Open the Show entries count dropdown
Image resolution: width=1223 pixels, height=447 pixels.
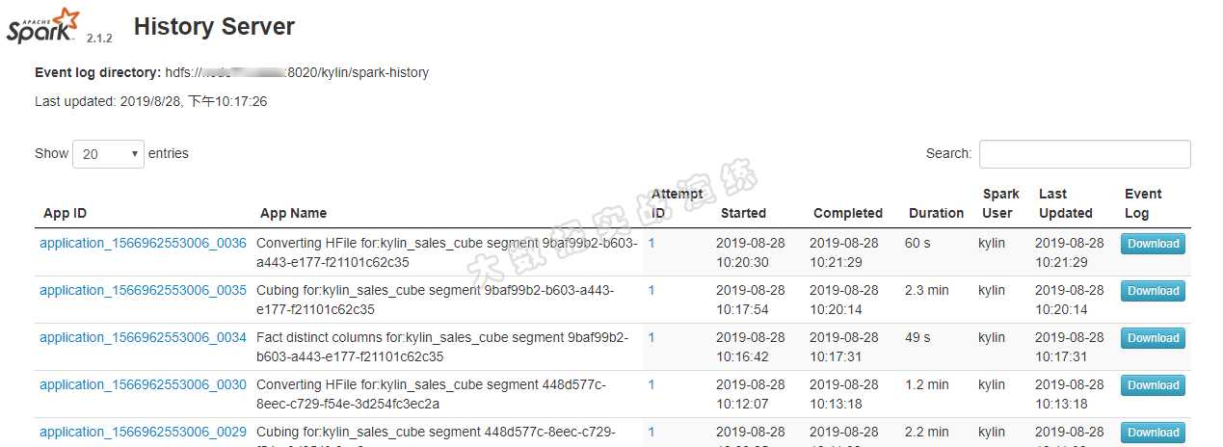[x=108, y=154]
